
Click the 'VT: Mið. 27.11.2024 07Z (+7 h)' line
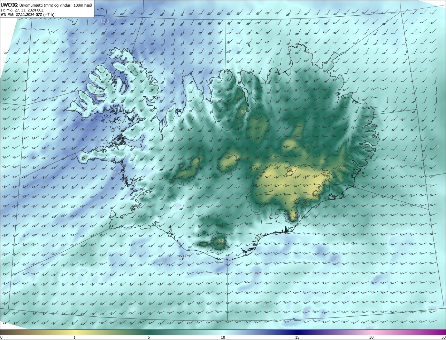click(28, 15)
